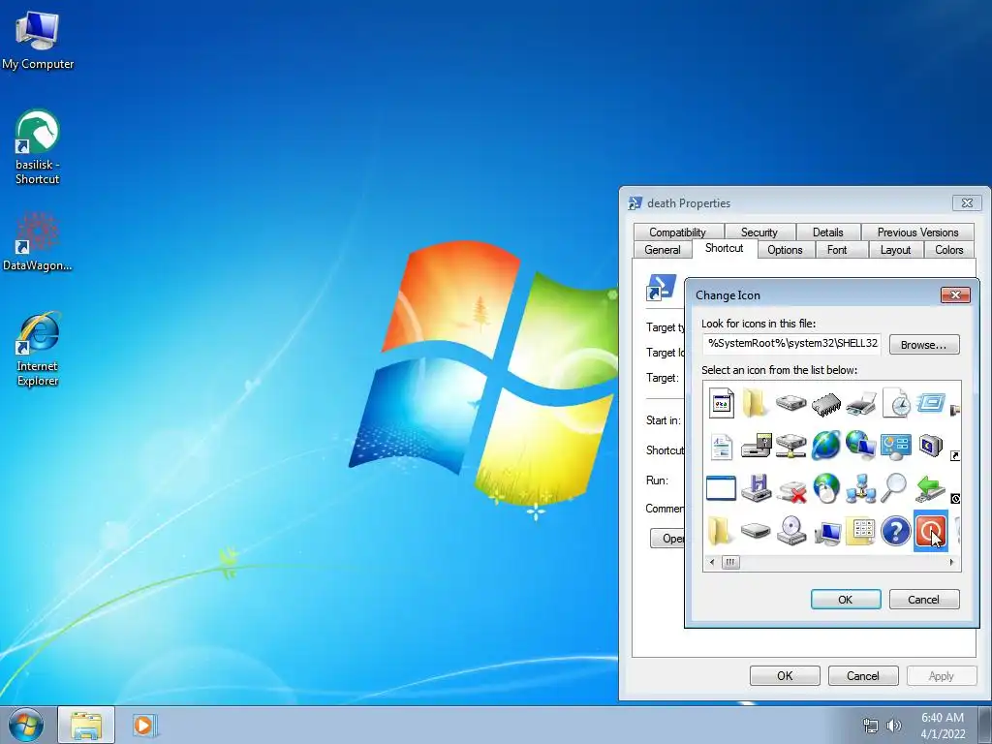The width and height of the screenshot is (992, 744).
Task: Click the icon list right scroll arrow
Action: 951,562
